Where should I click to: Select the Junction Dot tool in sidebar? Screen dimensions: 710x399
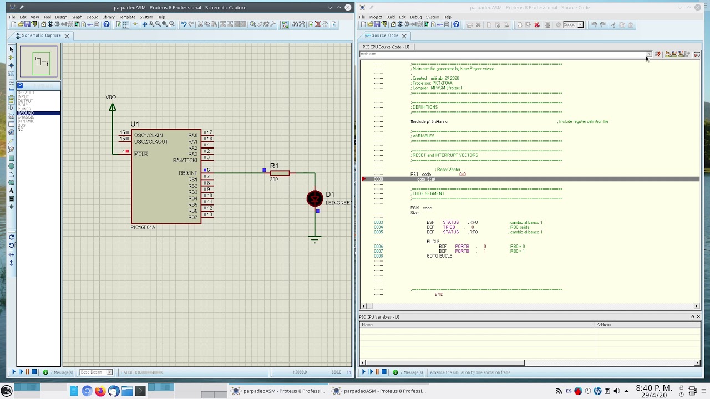pos(11,65)
